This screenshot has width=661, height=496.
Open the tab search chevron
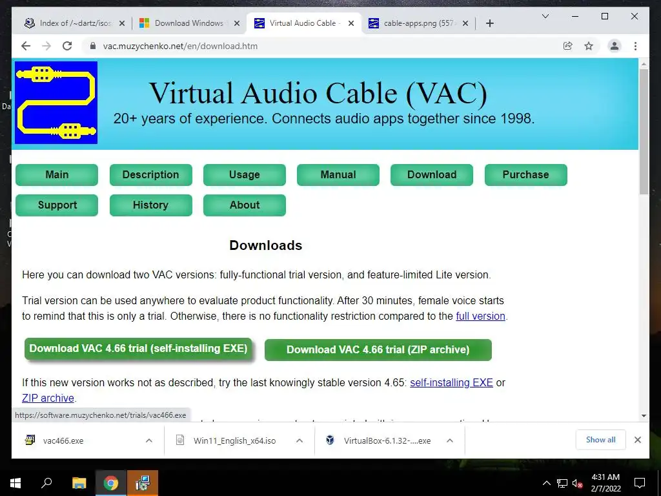point(545,16)
